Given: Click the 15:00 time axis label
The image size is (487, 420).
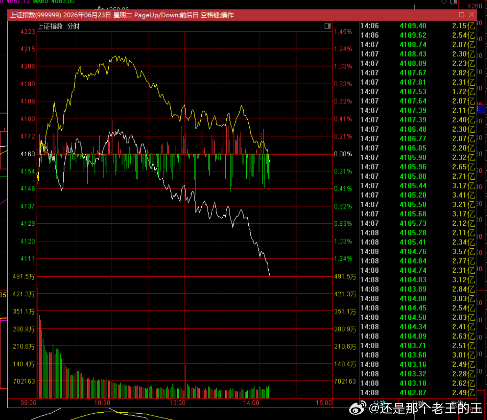Looking at the screenshot, I should [x=324, y=403].
